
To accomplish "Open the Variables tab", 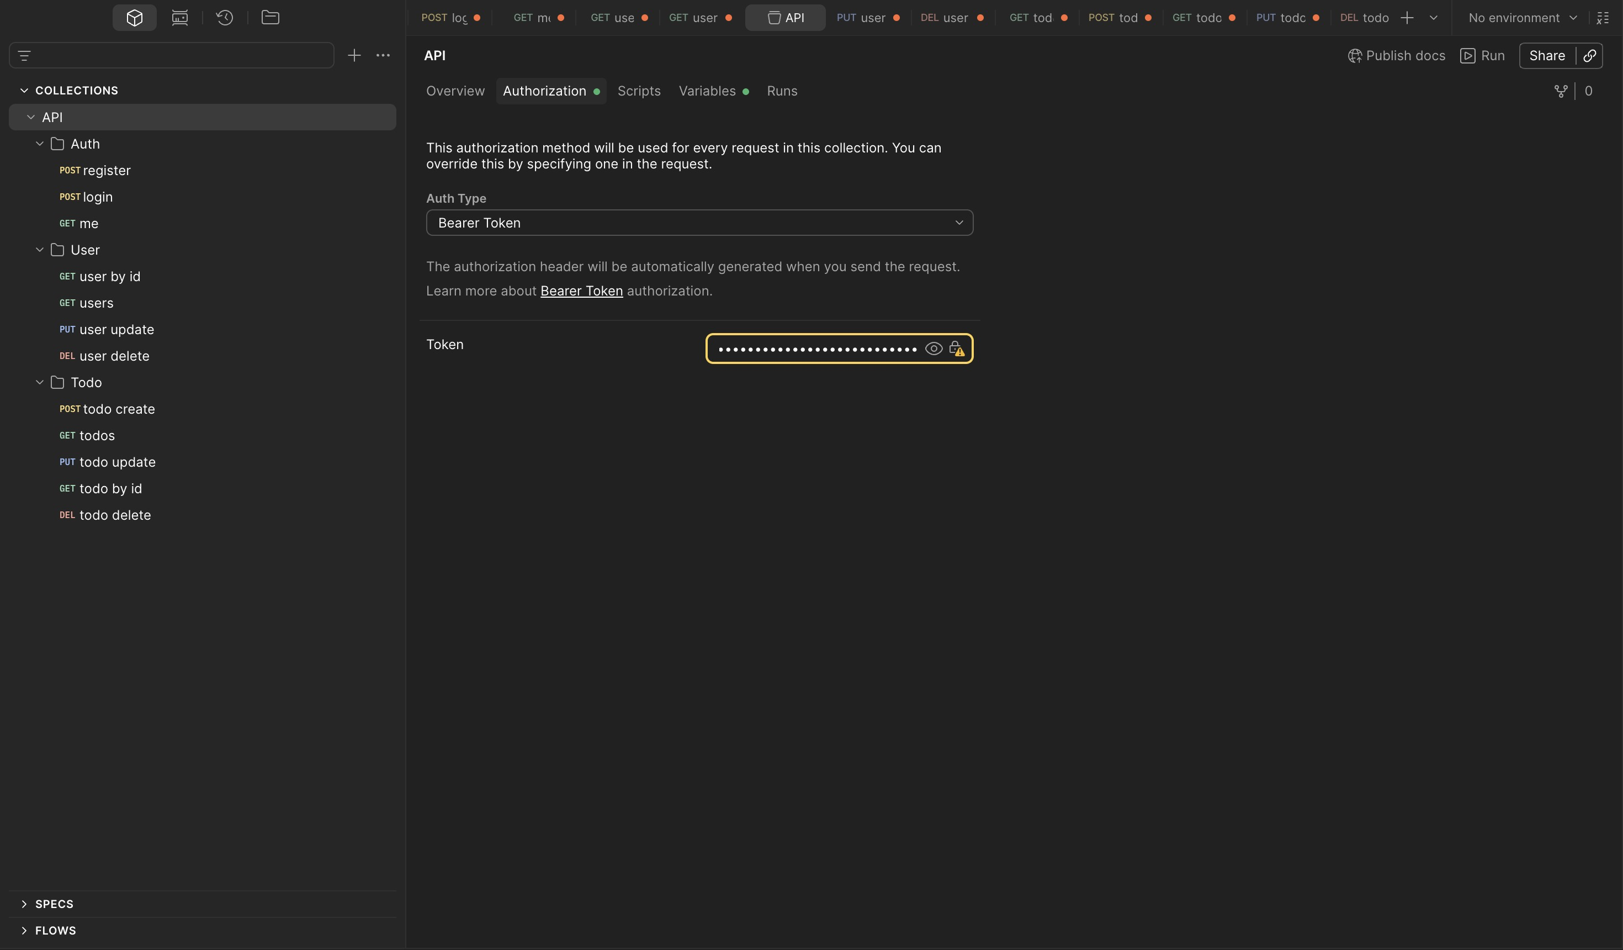I will 713,92.
